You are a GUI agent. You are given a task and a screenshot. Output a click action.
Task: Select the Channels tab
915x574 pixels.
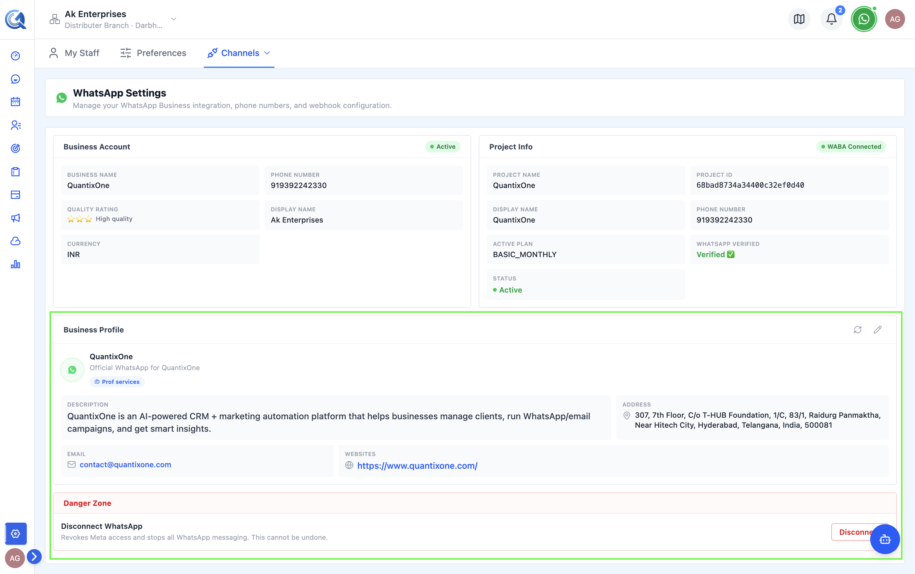[x=239, y=53]
